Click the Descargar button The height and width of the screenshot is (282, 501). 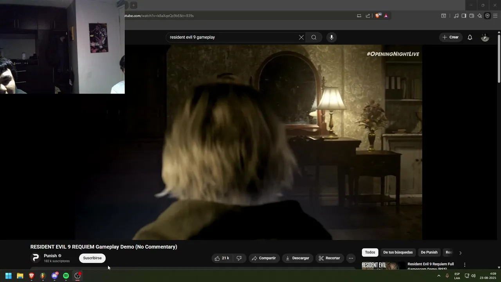[297, 258]
